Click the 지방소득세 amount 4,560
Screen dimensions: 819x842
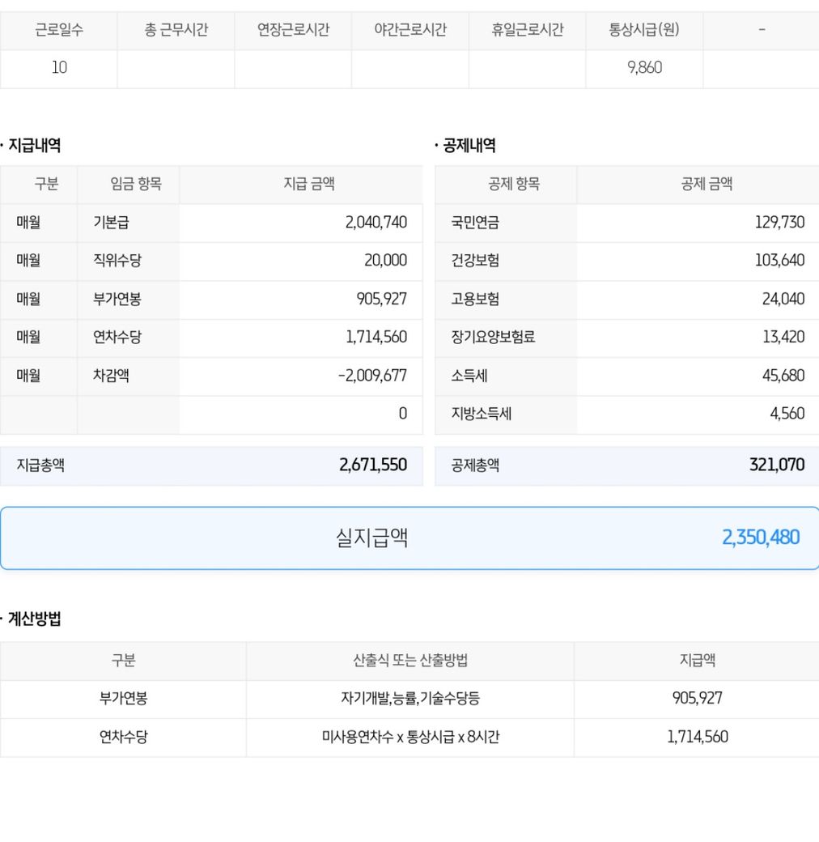click(787, 414)
